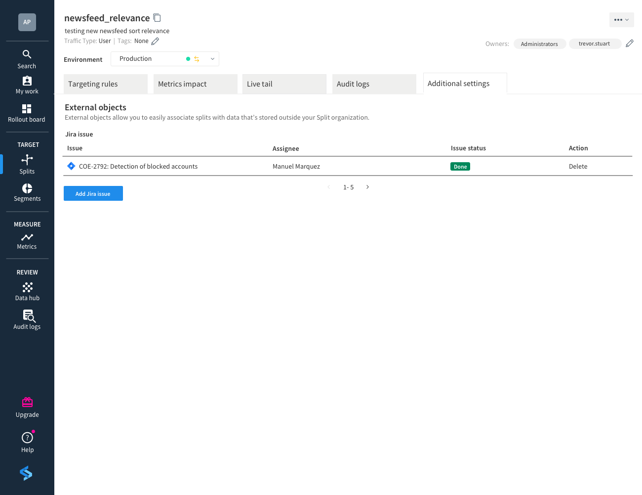Viewport: 642px width, 495px height.
Task: Go to the next page of issues
Action: 367,187
